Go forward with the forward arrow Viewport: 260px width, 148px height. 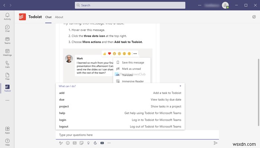click(x=10, y=5)
